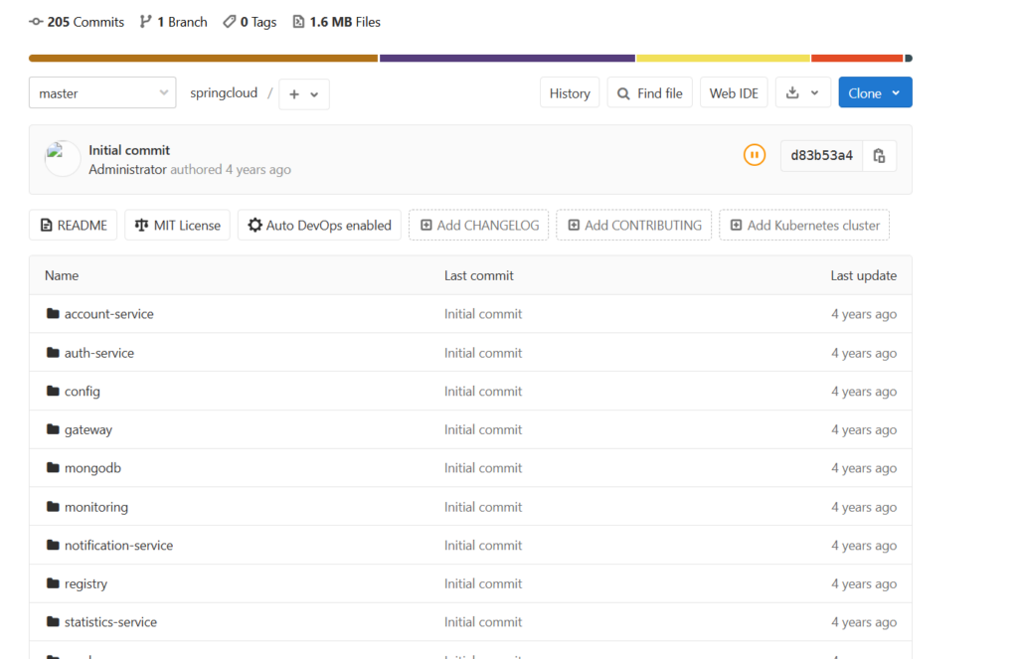Click the folder icon beside registry
The width and height of the screenshot is (1018, 659).
pyautogui.click(x=53, y=583)
